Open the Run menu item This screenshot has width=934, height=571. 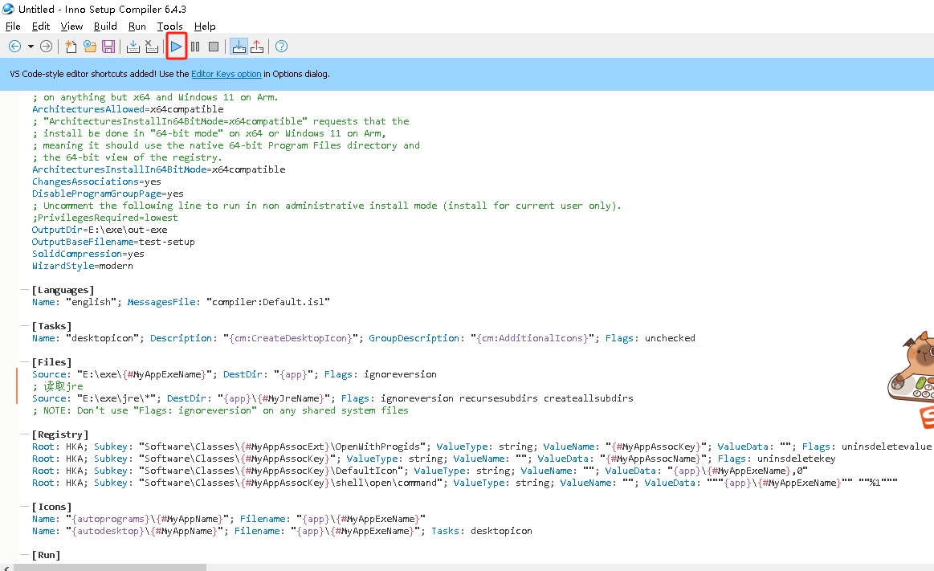[137, 26]
